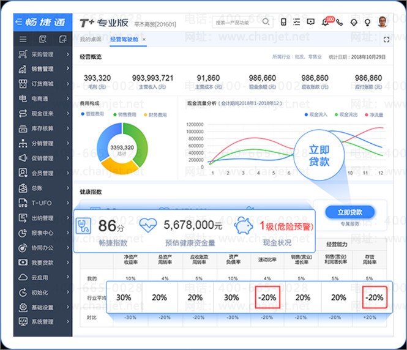Viewport: 407px width, 350px height.
Task: Click the telephone icon in top bar
Action: pyautogui.click(x=339, y=23)
